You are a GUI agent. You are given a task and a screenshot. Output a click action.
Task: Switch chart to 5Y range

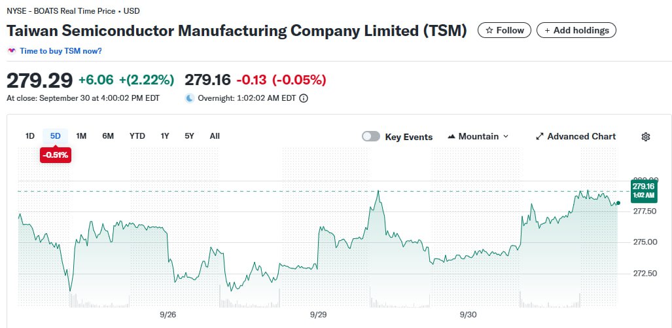click(189, 136)
